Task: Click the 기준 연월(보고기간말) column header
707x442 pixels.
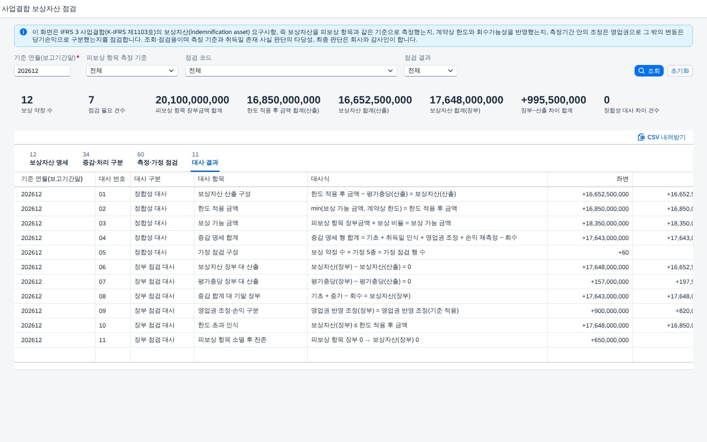Action: (x=54, y=179)
